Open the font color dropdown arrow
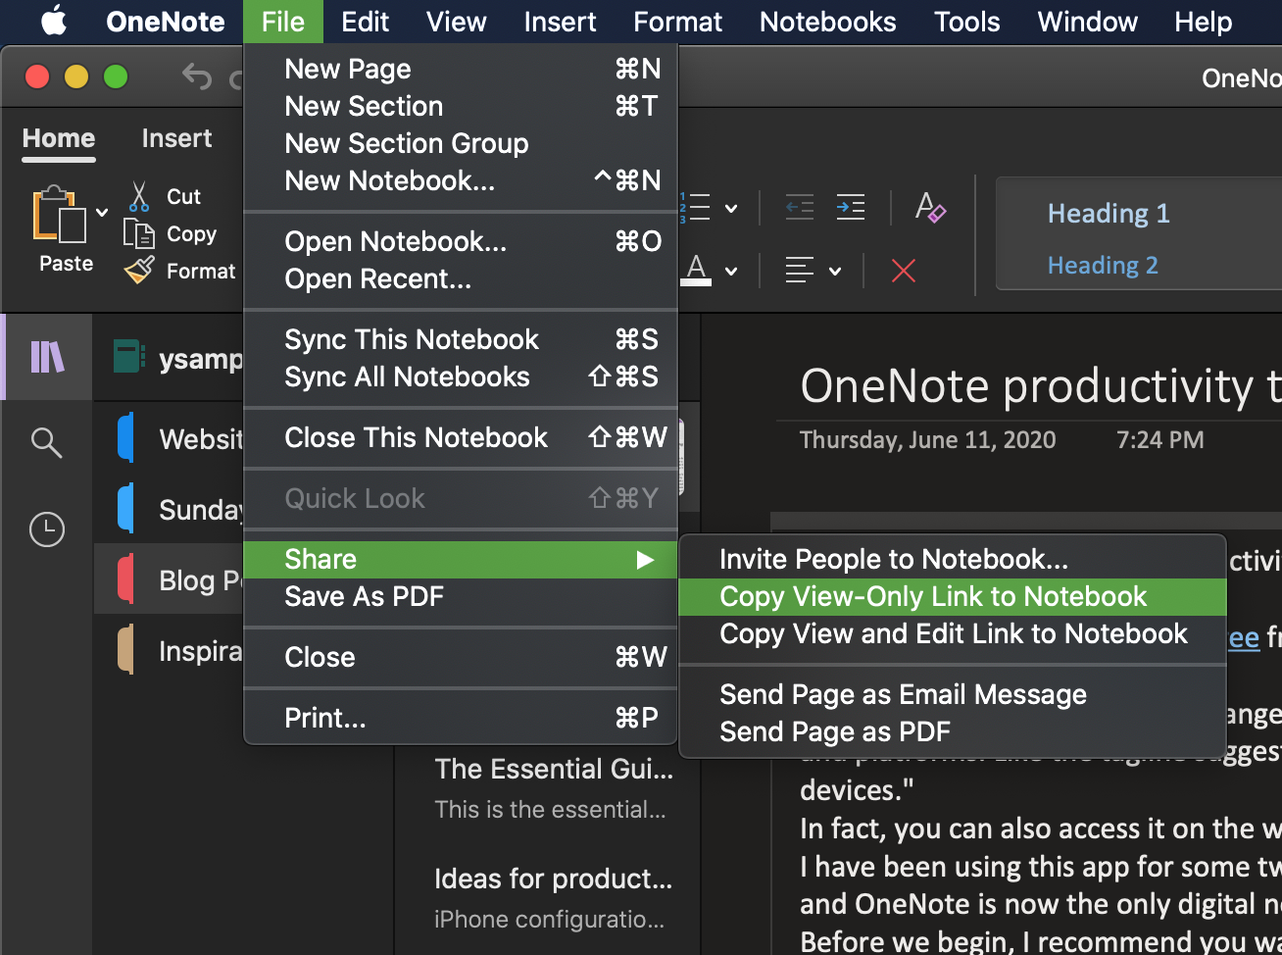Image resolution: width=1282 pixels, height=955 pixels. 731,271
